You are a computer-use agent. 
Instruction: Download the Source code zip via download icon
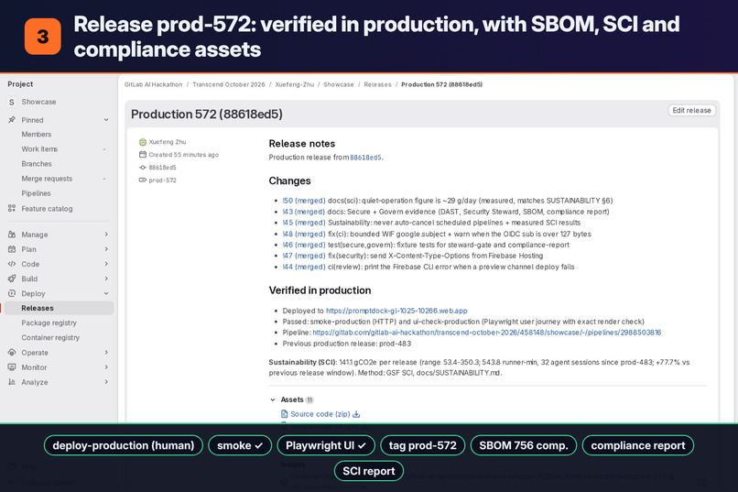(x=356, y=414)
